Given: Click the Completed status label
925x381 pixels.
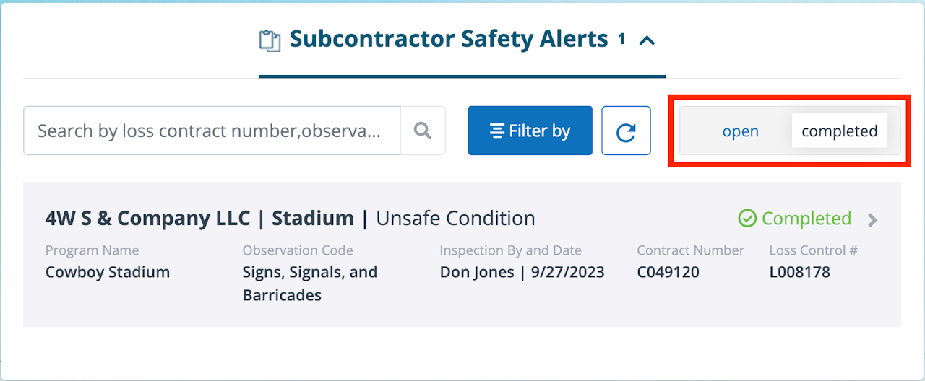Looking at the screenshot, I should coord(806,219).
